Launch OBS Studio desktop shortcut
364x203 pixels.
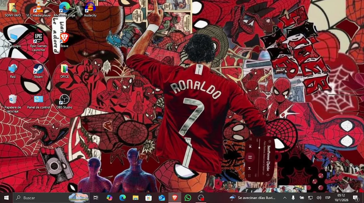point(64,102)
